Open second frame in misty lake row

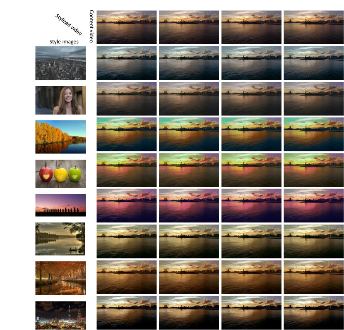(x=189, y=241)
